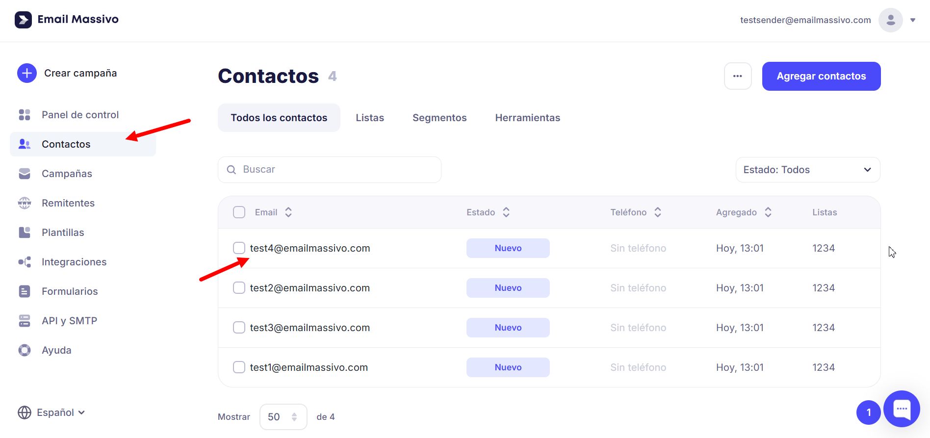Tick the checkbox for test2@emailmassivo.com
Screen dimensions: 930x438
click(239, 288)
